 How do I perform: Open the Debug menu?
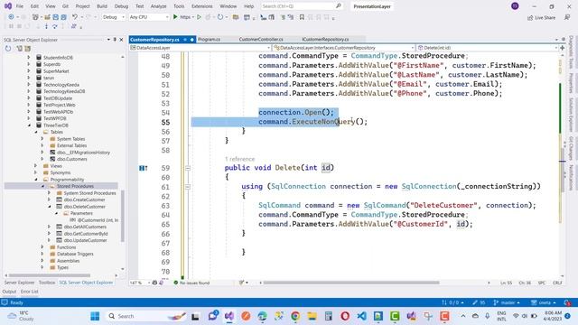[121, 6]
